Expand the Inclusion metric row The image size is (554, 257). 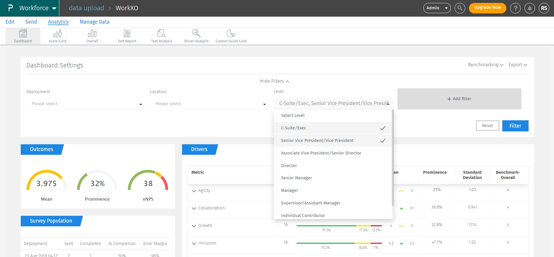coord(194,243)
